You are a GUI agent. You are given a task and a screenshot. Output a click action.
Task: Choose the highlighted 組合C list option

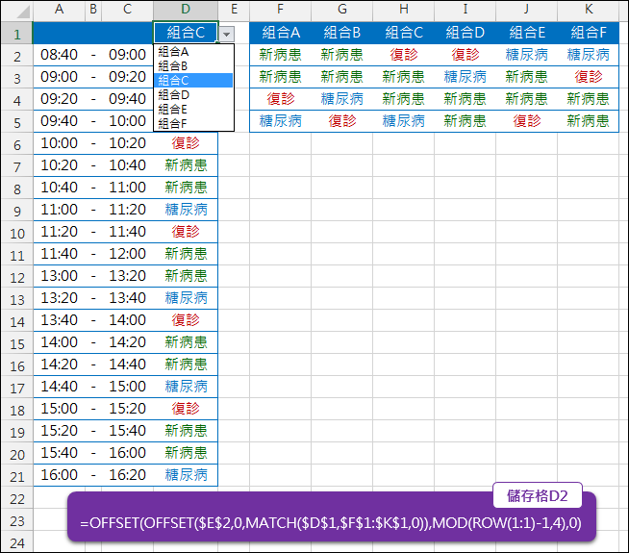(193, 80)
